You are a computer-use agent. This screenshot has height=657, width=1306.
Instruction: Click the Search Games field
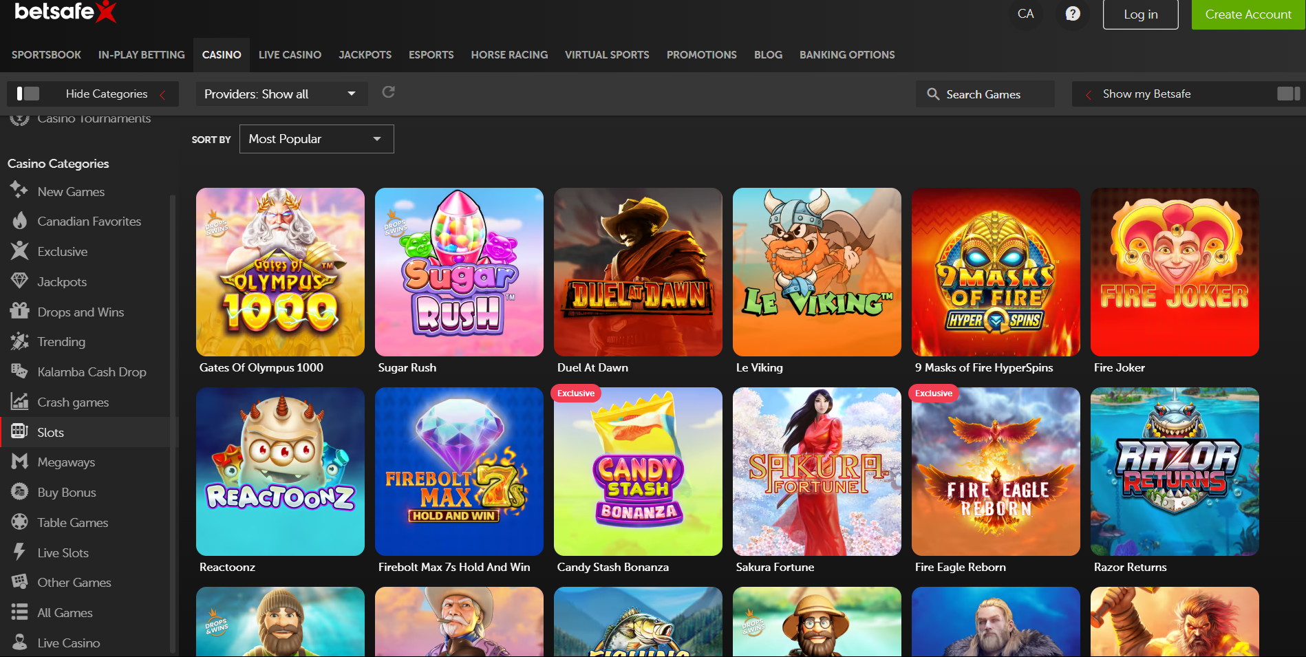[985, 94]
